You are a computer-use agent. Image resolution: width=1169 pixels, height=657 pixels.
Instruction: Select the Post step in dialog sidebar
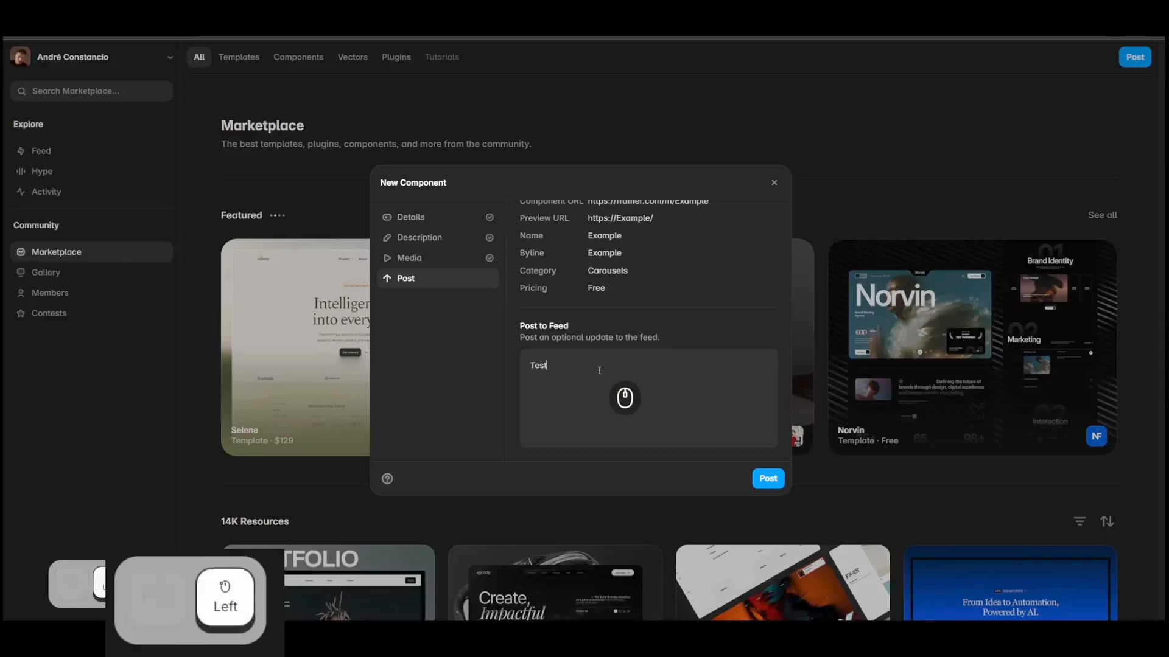(438, 278)
